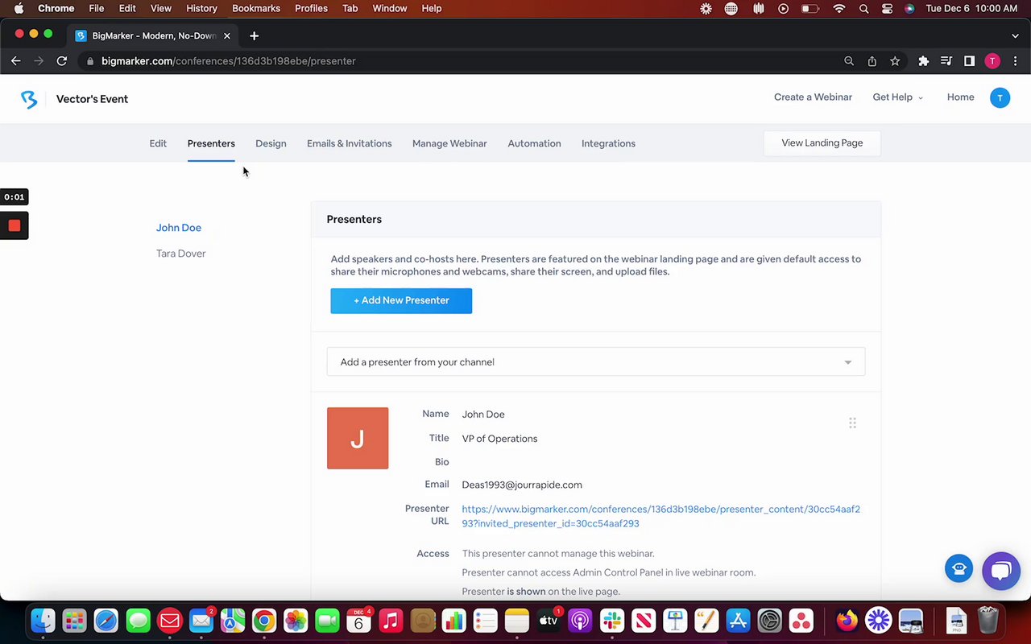Open the Bookmarks menu in the menu bar
The height and width of the screenshot is (644, 1031).
256,8
